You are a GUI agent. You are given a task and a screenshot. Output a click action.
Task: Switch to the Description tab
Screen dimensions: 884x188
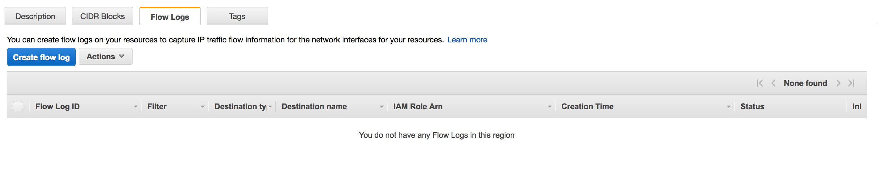35,16
